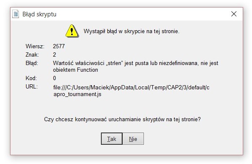Click the Błąd skryptu title text

point(40,14)
